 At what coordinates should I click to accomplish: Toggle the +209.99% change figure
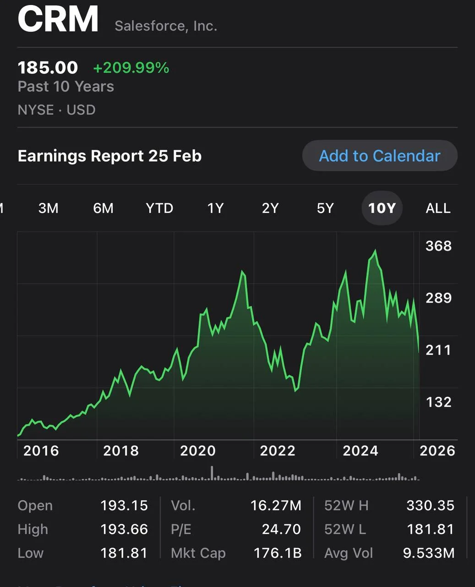point(131,68)
